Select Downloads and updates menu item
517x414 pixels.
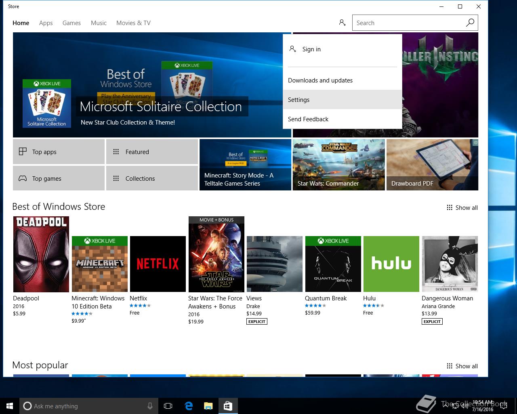click(x=343, y=80)
